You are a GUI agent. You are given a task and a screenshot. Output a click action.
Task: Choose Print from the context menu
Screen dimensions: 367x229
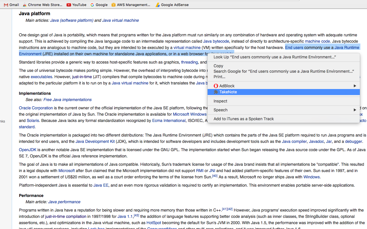220,76
